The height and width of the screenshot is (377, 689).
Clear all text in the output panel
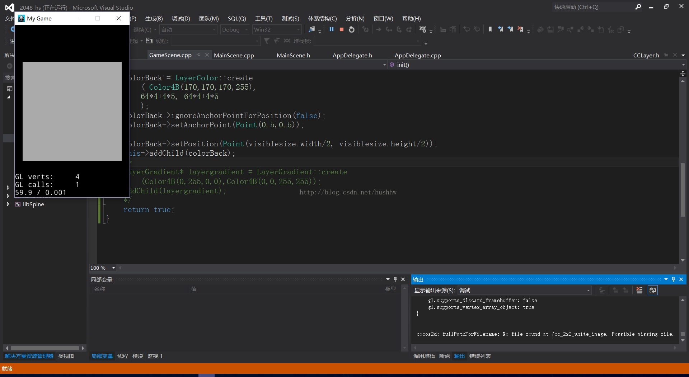coord(639,290)
